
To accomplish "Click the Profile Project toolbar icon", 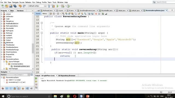I will coord(68,6).
